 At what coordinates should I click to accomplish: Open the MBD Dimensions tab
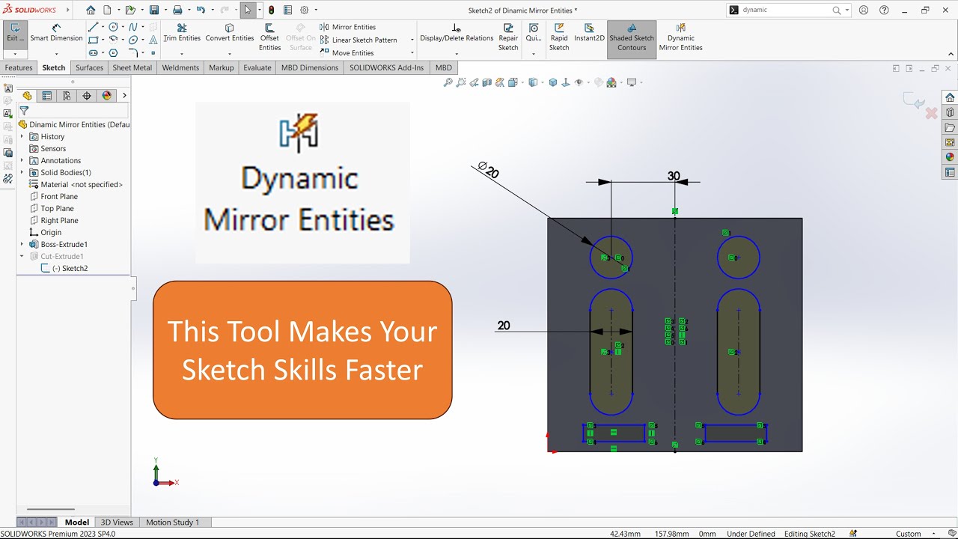click(310, 67)
